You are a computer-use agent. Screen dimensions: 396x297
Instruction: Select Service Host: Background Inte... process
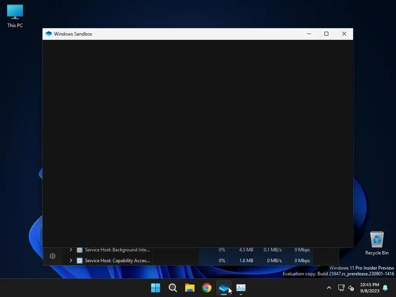click(x=117, y=250)
